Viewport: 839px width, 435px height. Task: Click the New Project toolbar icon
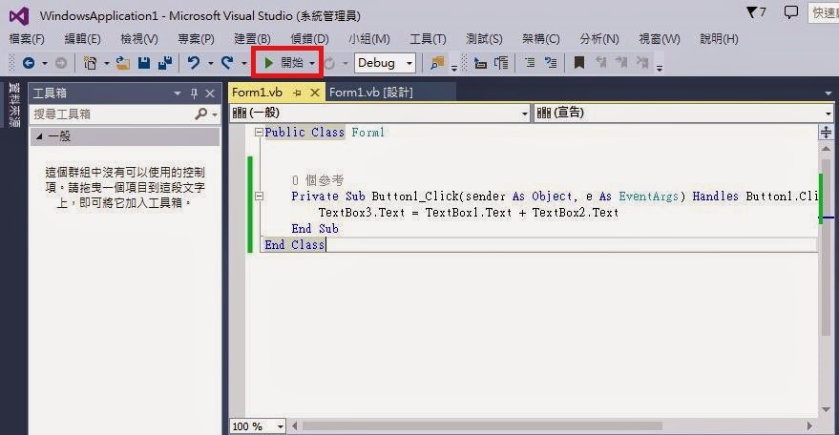click(90, 63)
